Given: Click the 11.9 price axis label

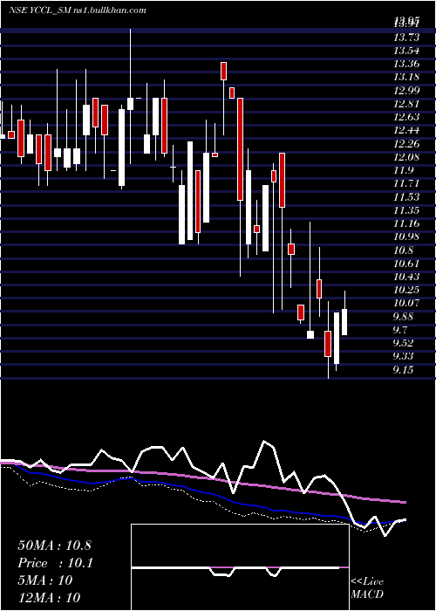Looking at the screenshot, I should 404,170.
